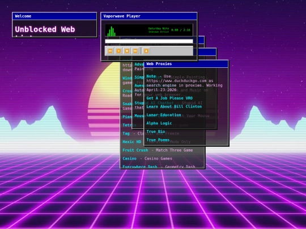
Task: Click the Note label in Web Proxies
Action: tap(151, 76)
